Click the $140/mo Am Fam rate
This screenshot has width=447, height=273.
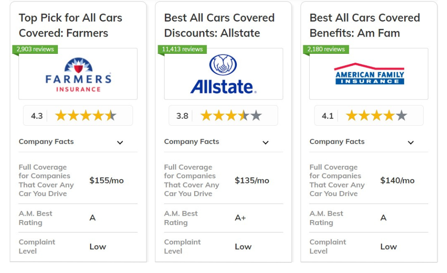(397, 180)
